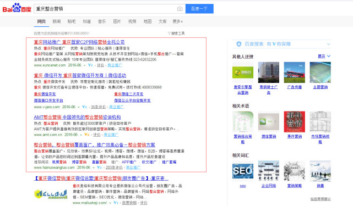353x206 pixels.
Task: Expand dropdown arrow next to www.v-jero.com
Action: (x=79, y=107)
